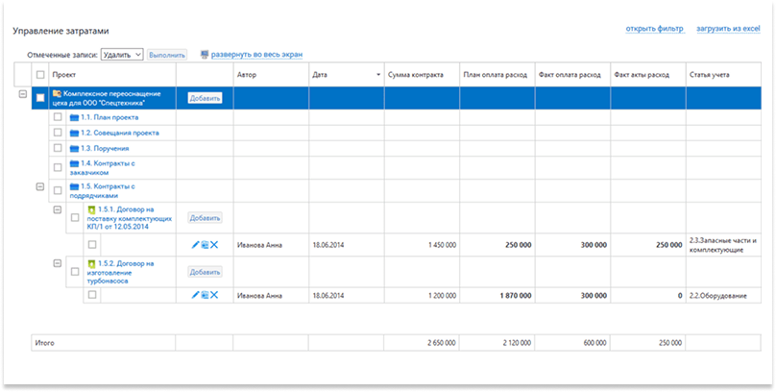Tick the checkbox for '1.2. Совещания проекта'

point(58,133)
